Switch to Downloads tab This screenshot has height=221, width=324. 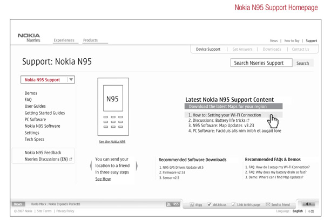[x=272, y=49]
